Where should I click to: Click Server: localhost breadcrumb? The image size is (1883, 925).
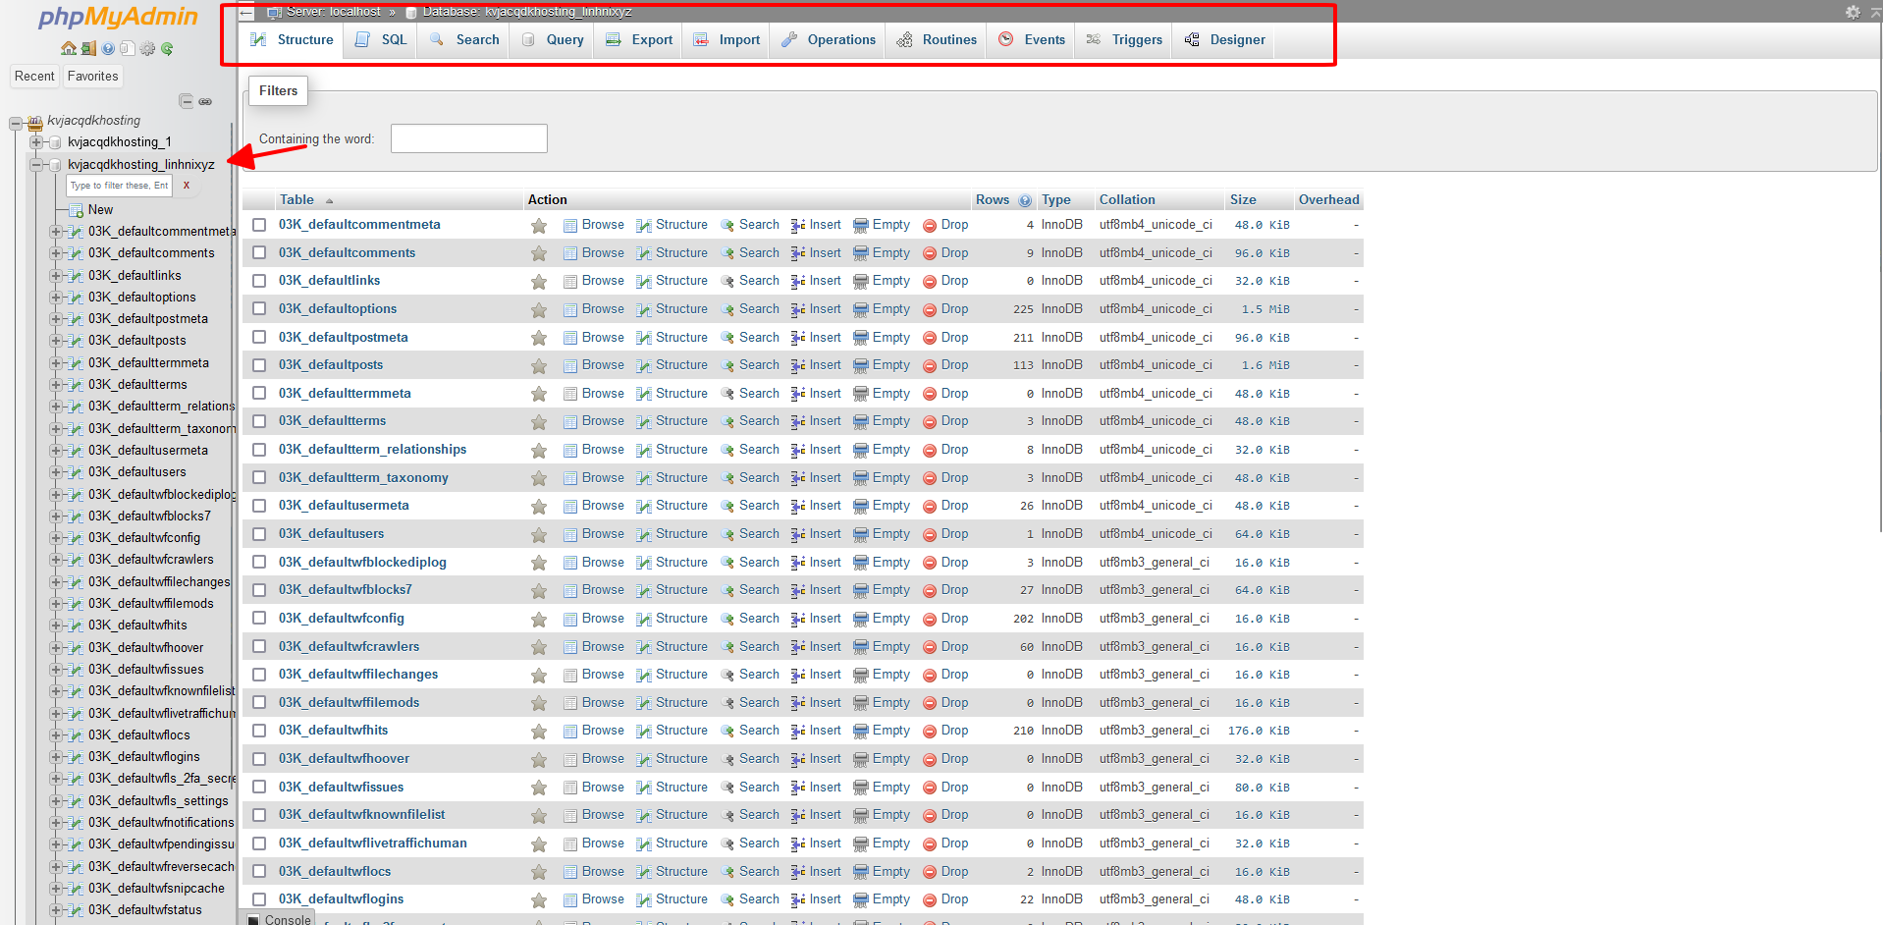334,12
